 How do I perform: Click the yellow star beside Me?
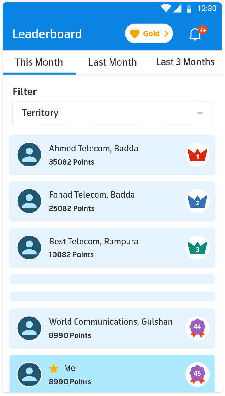pos(54,368)
